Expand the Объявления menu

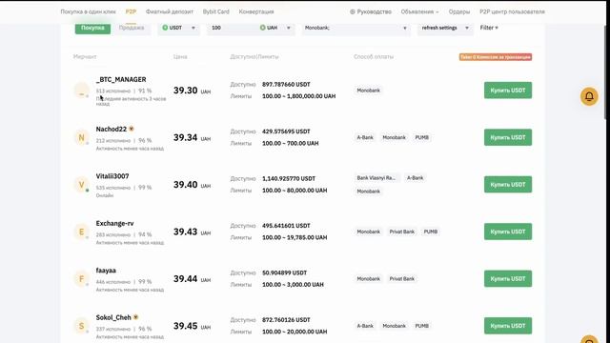pyautogui.click(x=419, y=11)
